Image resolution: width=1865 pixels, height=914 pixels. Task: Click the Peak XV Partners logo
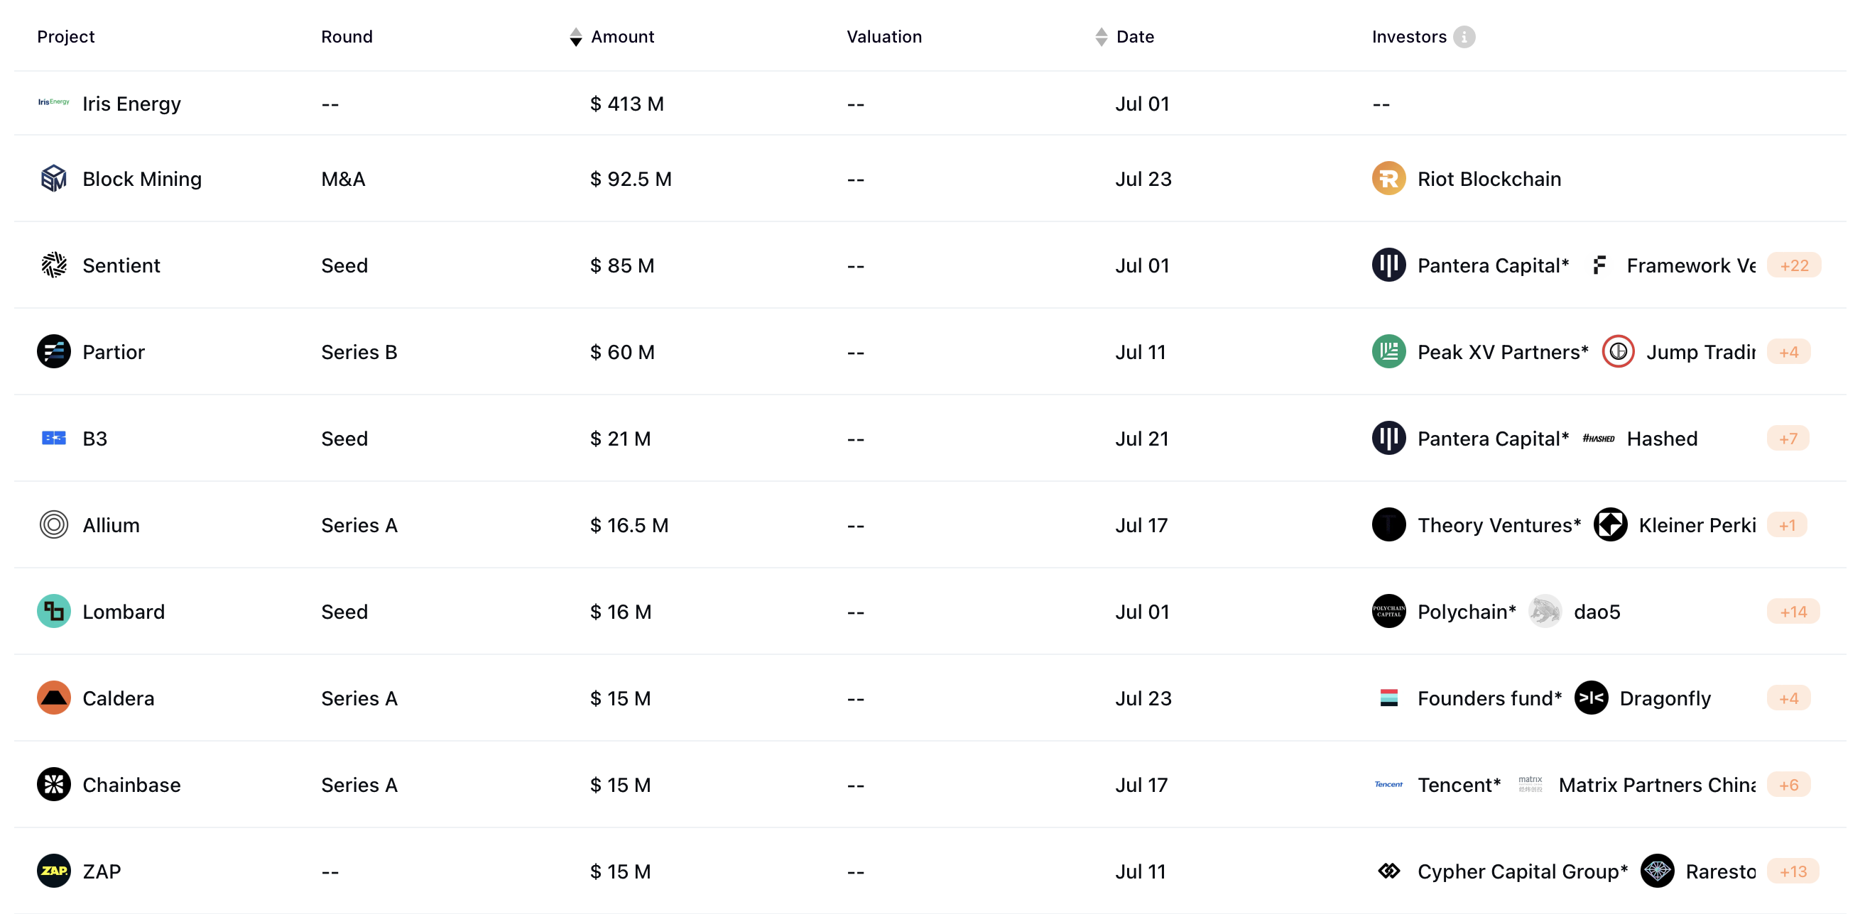(x=1388, y=352)
